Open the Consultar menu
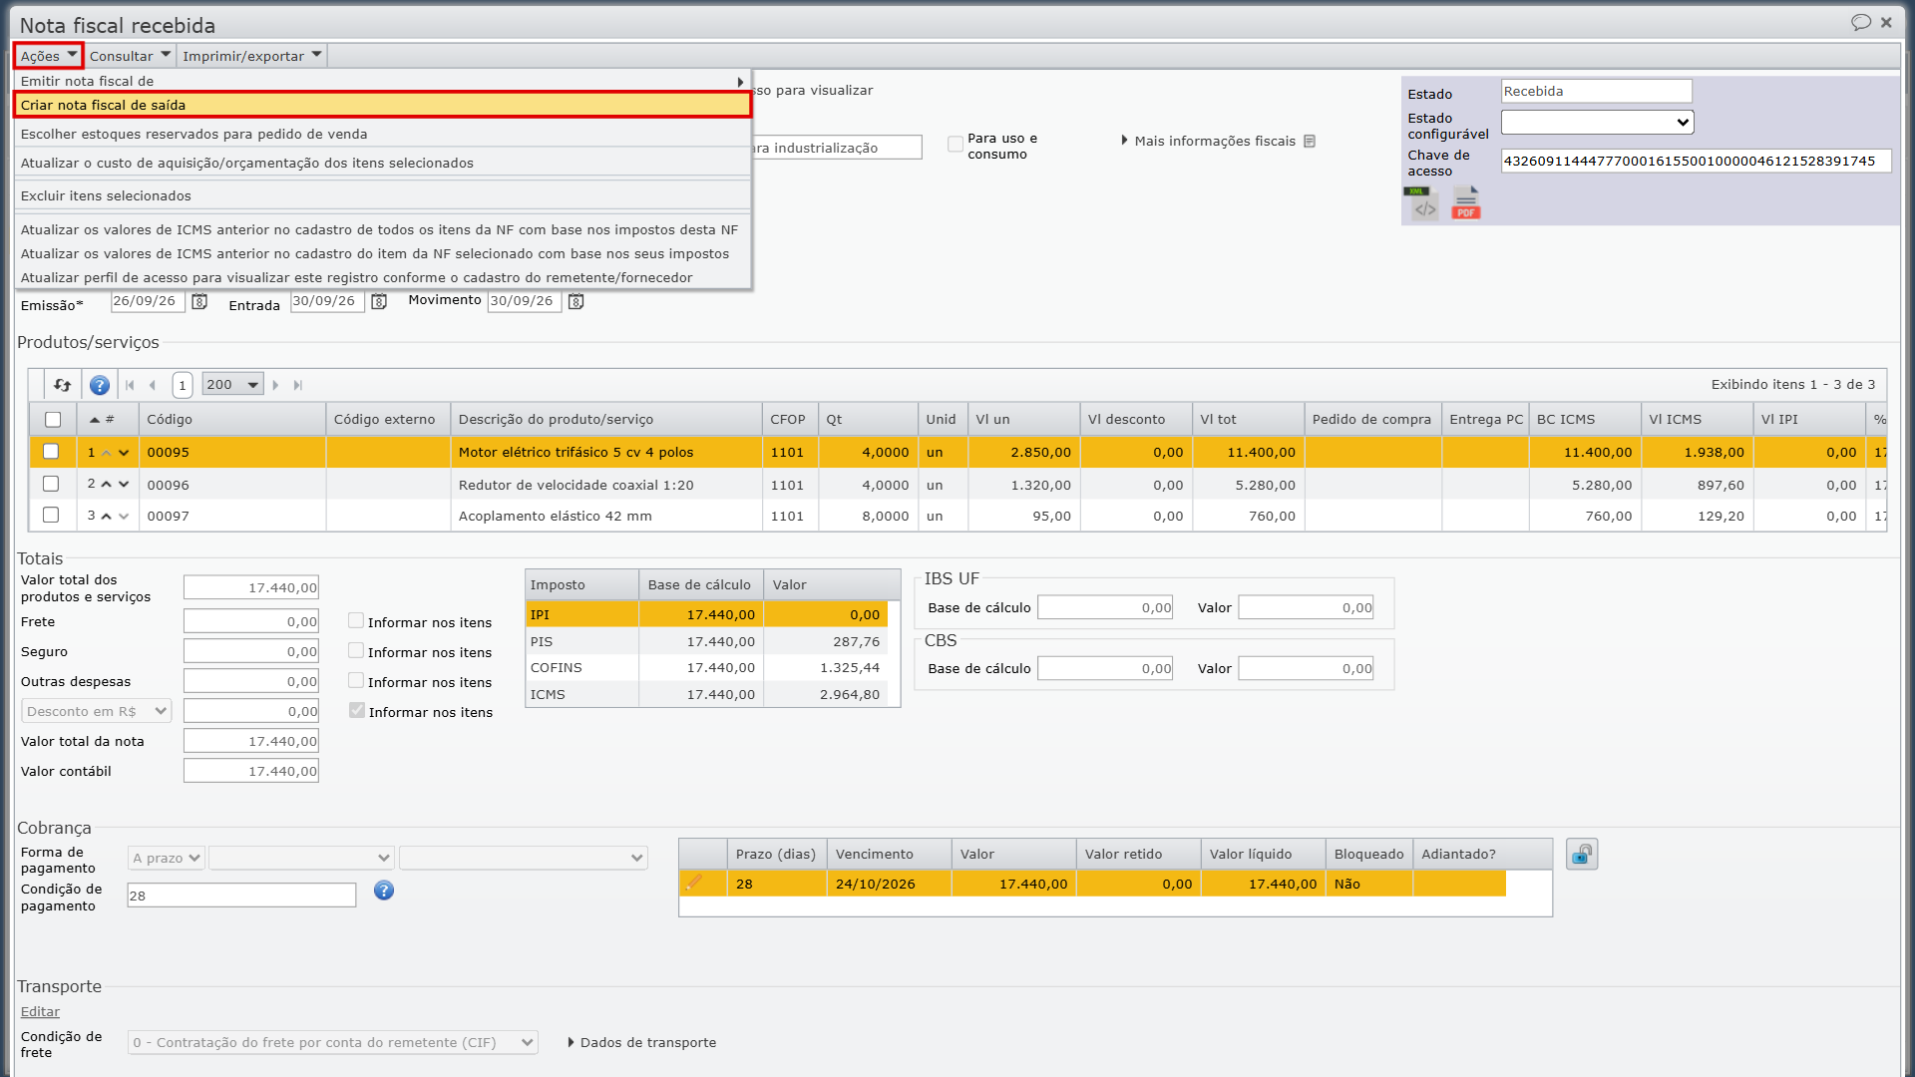1915x1077 pixels. click(x=130, y=56)
